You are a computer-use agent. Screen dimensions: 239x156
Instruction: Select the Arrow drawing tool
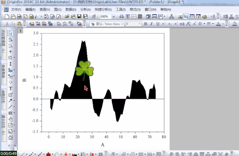(10, 101)
